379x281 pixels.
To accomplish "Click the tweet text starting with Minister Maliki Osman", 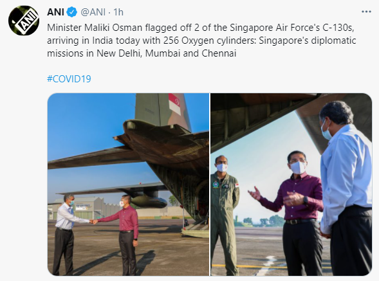I will (201, 41).
